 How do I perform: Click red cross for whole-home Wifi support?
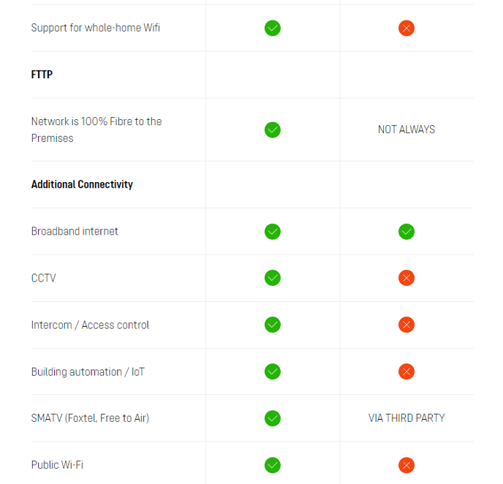coord(406,29)
